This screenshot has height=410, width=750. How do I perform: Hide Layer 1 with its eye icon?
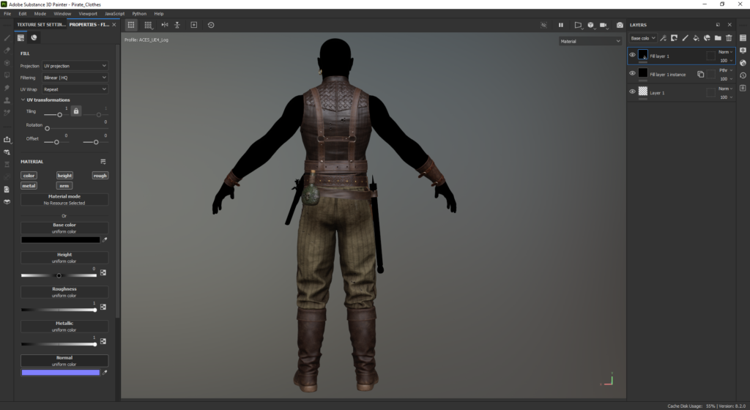point(632,92)
